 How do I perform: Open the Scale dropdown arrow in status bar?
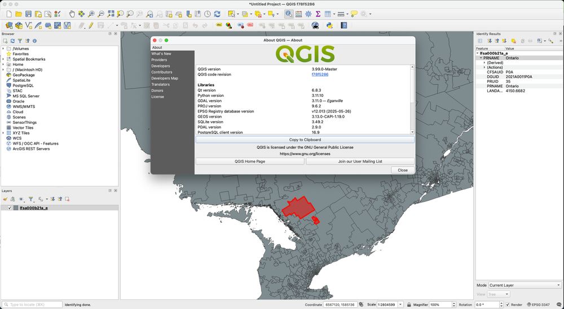(400, 304)
